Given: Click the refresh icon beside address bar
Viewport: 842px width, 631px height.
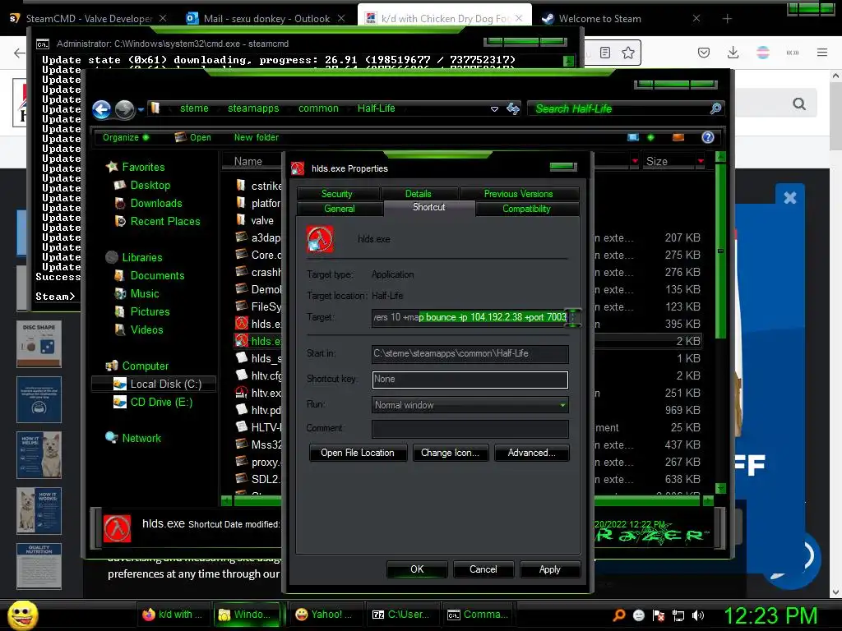Looking at the screenshot, I should pos(513,109).
